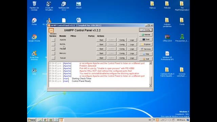Select the trabajos pendientes folder

point(167,22)
